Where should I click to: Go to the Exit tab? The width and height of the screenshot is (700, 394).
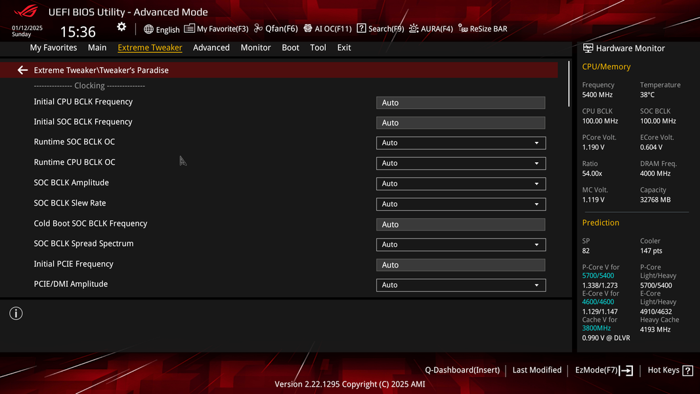point(343,48)
